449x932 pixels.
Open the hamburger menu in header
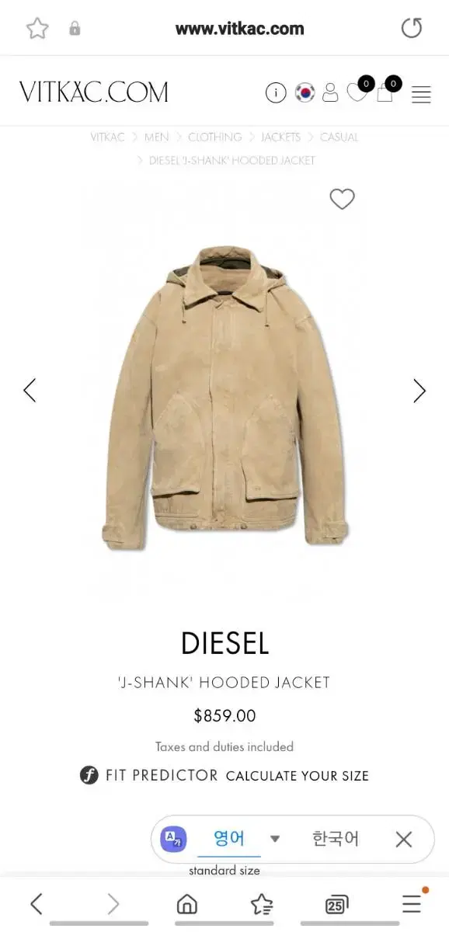tap(421, 95)
